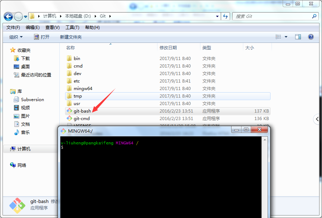The image size is (322, 218).
Task: Open the 查看(V) menu
Action: [53, 28]
